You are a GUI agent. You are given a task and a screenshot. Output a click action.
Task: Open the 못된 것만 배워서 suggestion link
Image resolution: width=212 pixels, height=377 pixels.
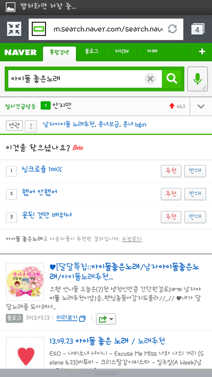click(47, 215)
